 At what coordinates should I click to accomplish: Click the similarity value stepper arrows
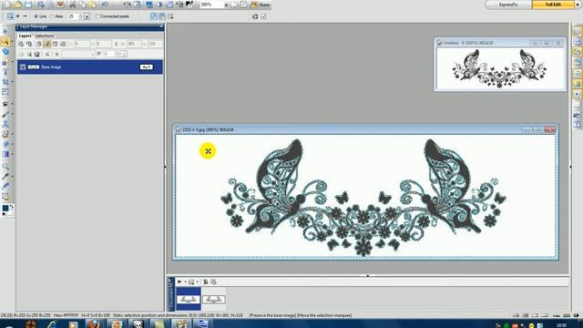coord(81,16)
